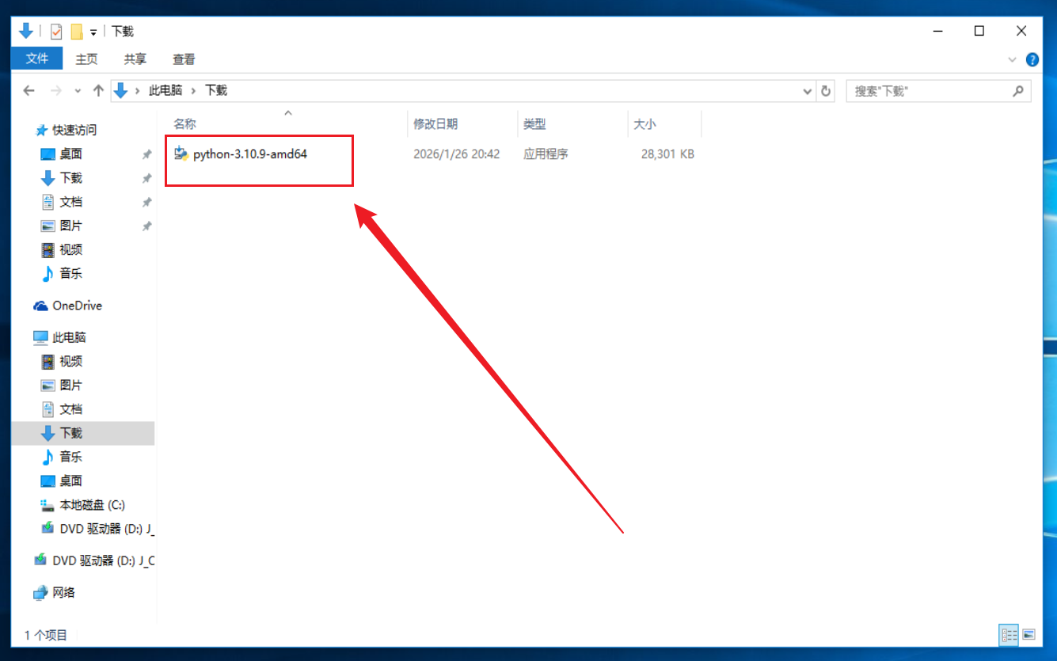
Task: Open 音乐 under 快速访问
Action: [x=71, y=273]
